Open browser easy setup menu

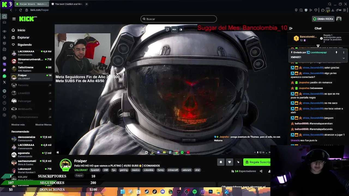coord(344,10)
